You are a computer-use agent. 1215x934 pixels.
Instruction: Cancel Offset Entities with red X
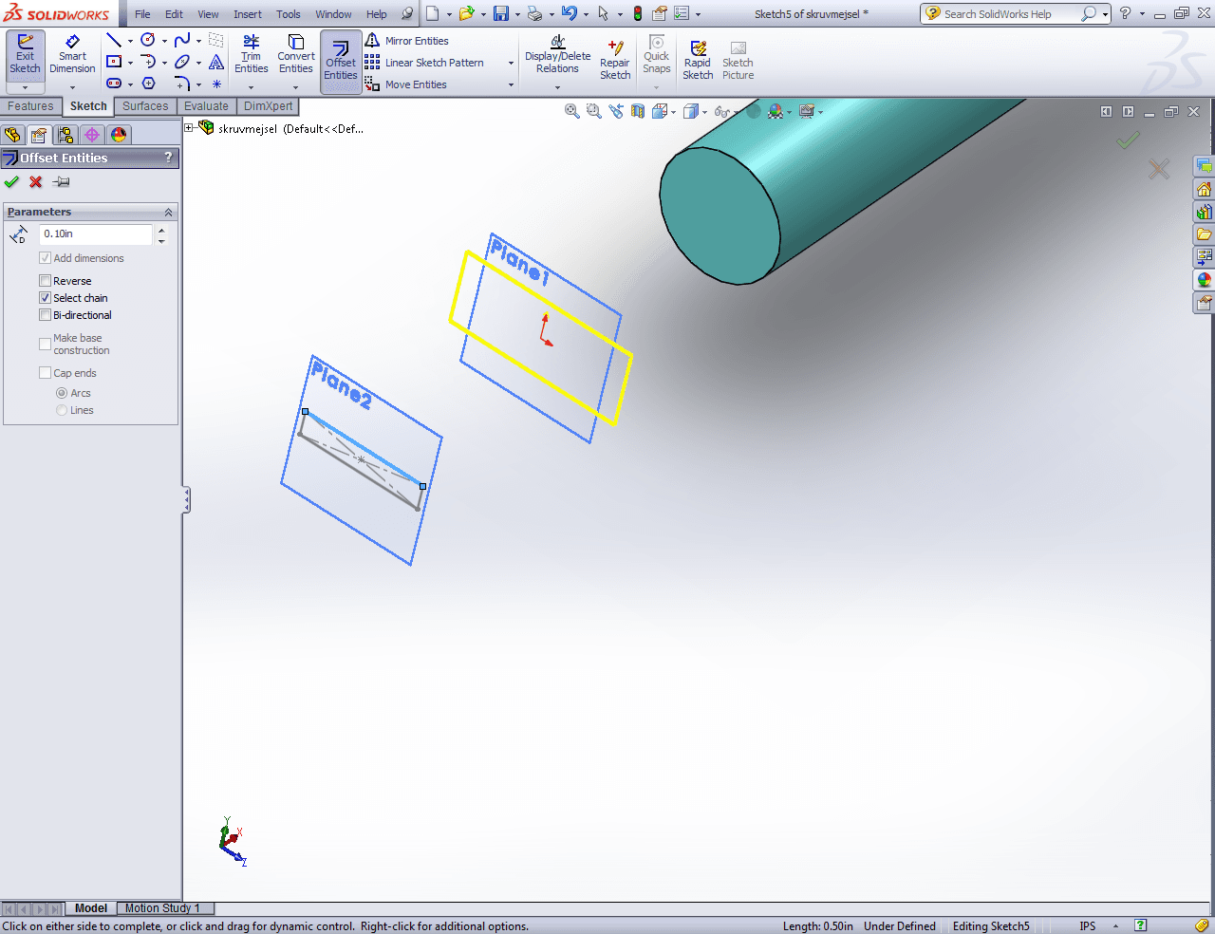pyautogui.click(x=36, y=181)
